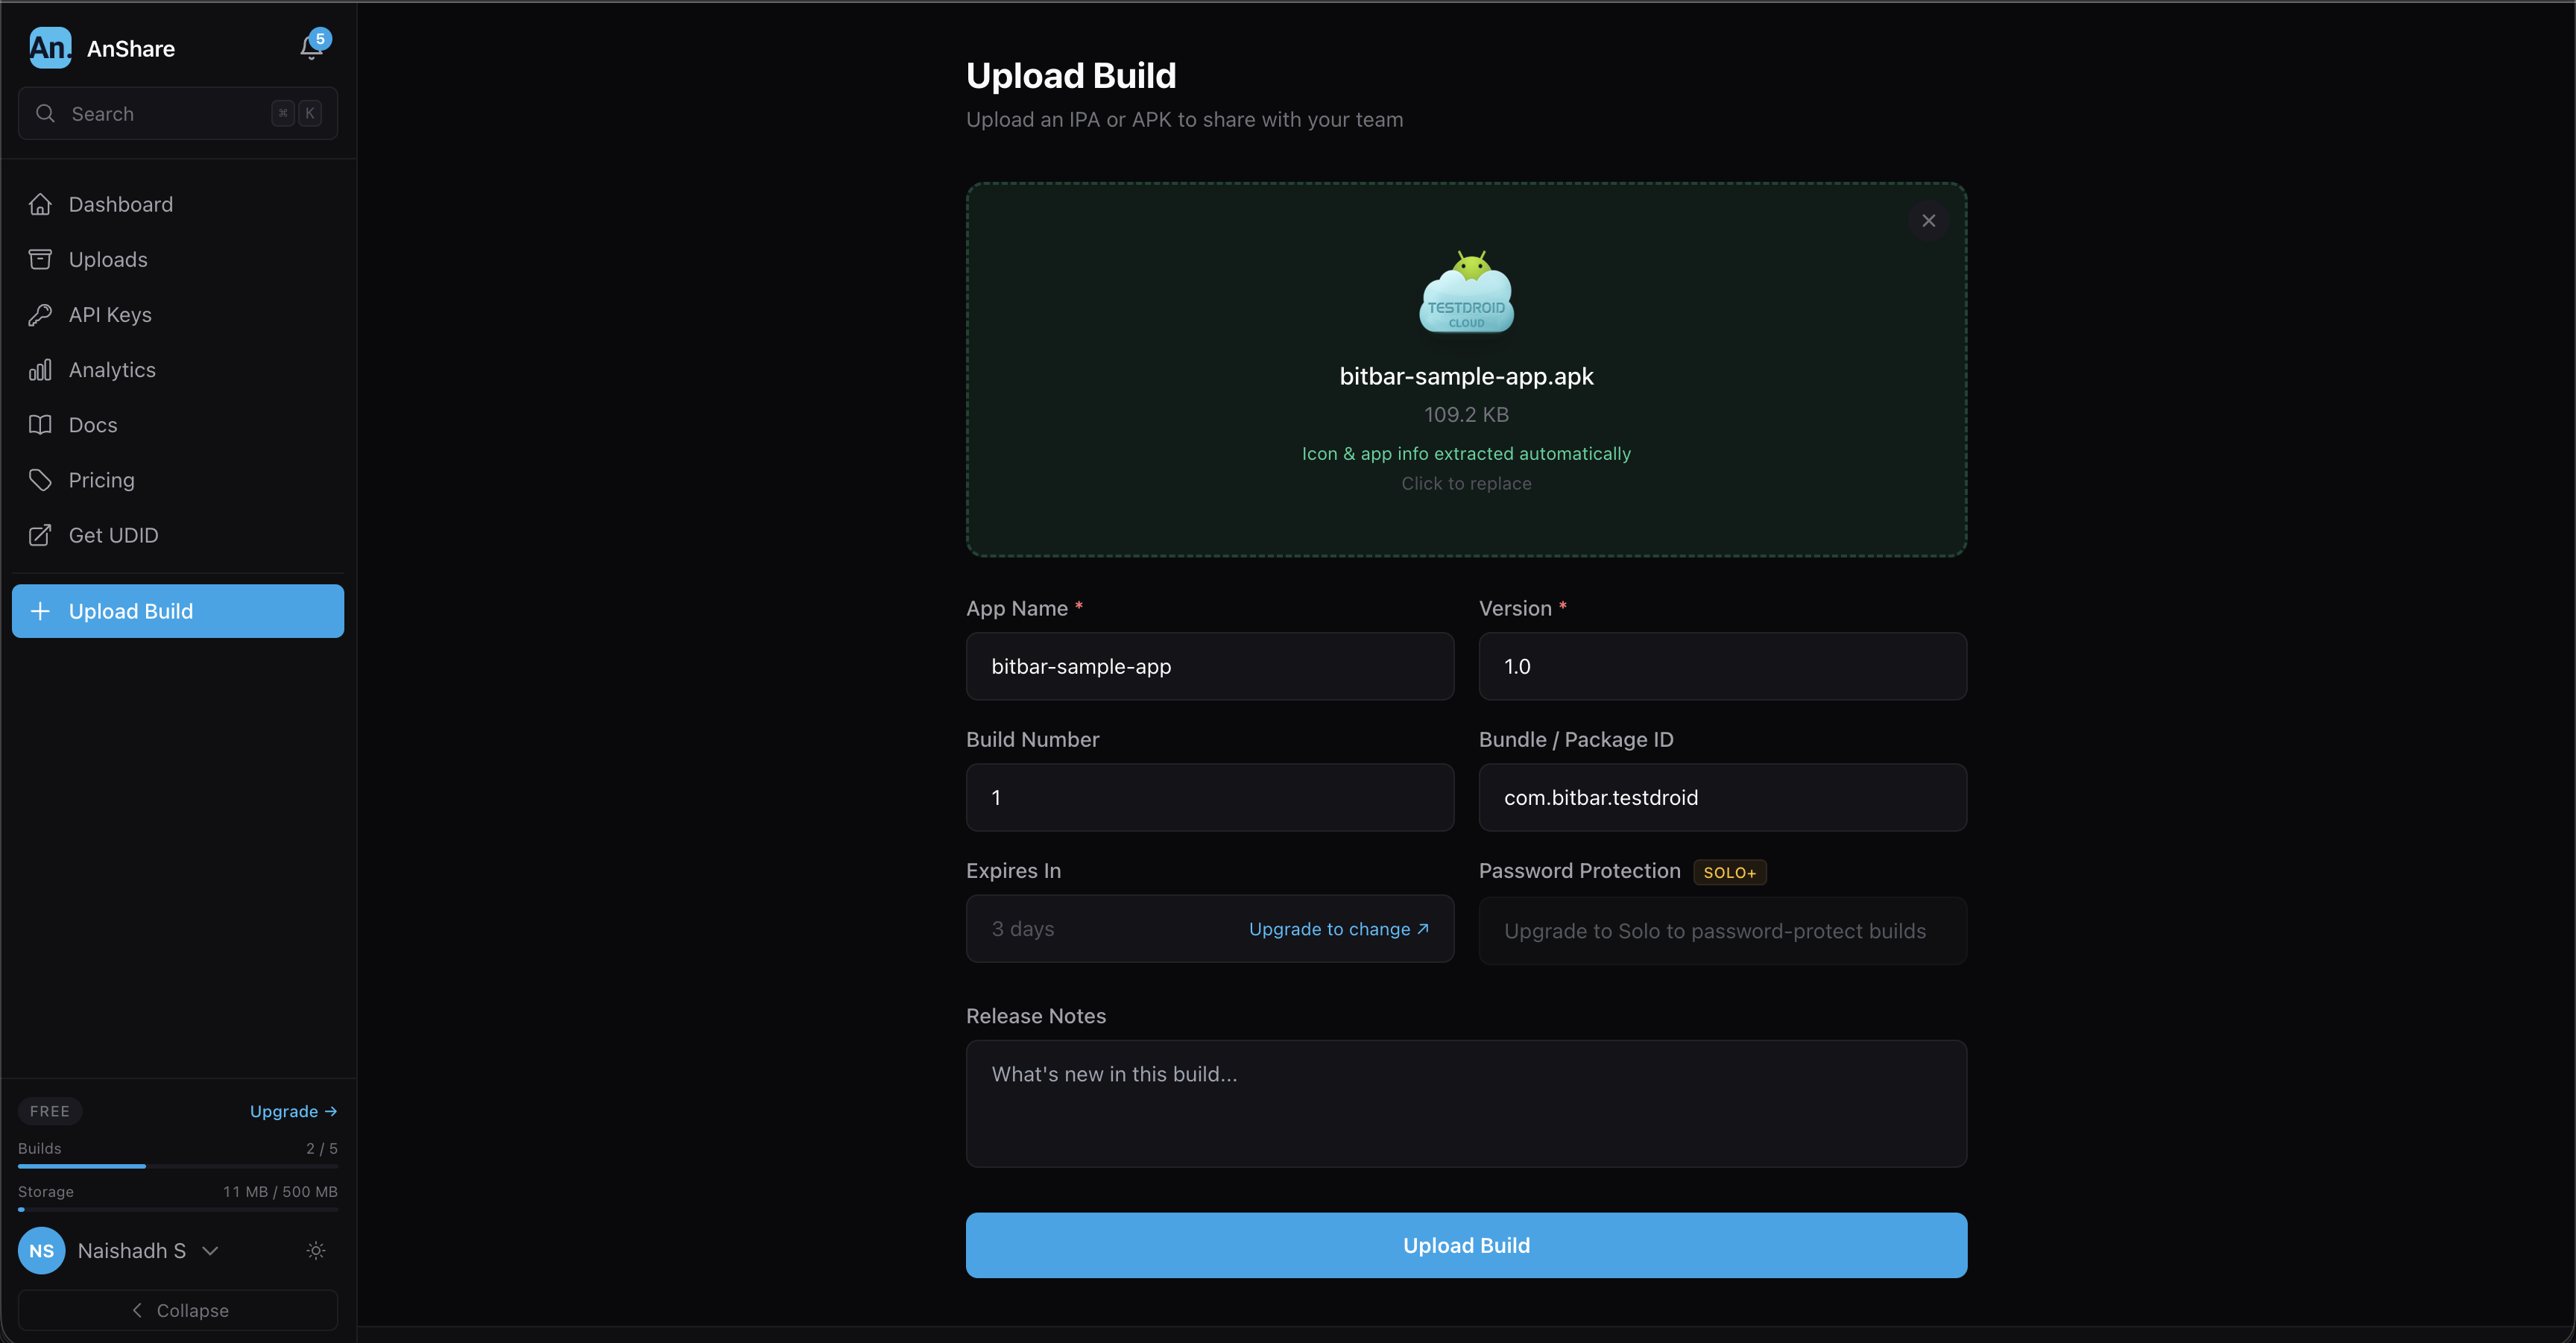The height and width of the screenshot is (1343, 2576).
Task: Click the Builds usage progress bar
Action: [178, 1166]
